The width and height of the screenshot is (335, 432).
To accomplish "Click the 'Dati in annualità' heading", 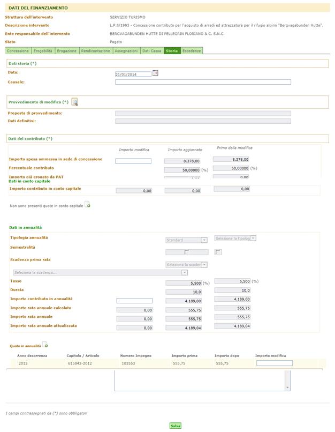I will click(x=26, y=228).
